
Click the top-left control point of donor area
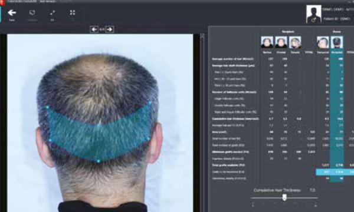coord(47,107)
